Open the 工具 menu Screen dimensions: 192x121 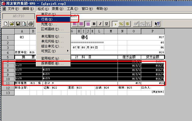(x=72, y=9)
